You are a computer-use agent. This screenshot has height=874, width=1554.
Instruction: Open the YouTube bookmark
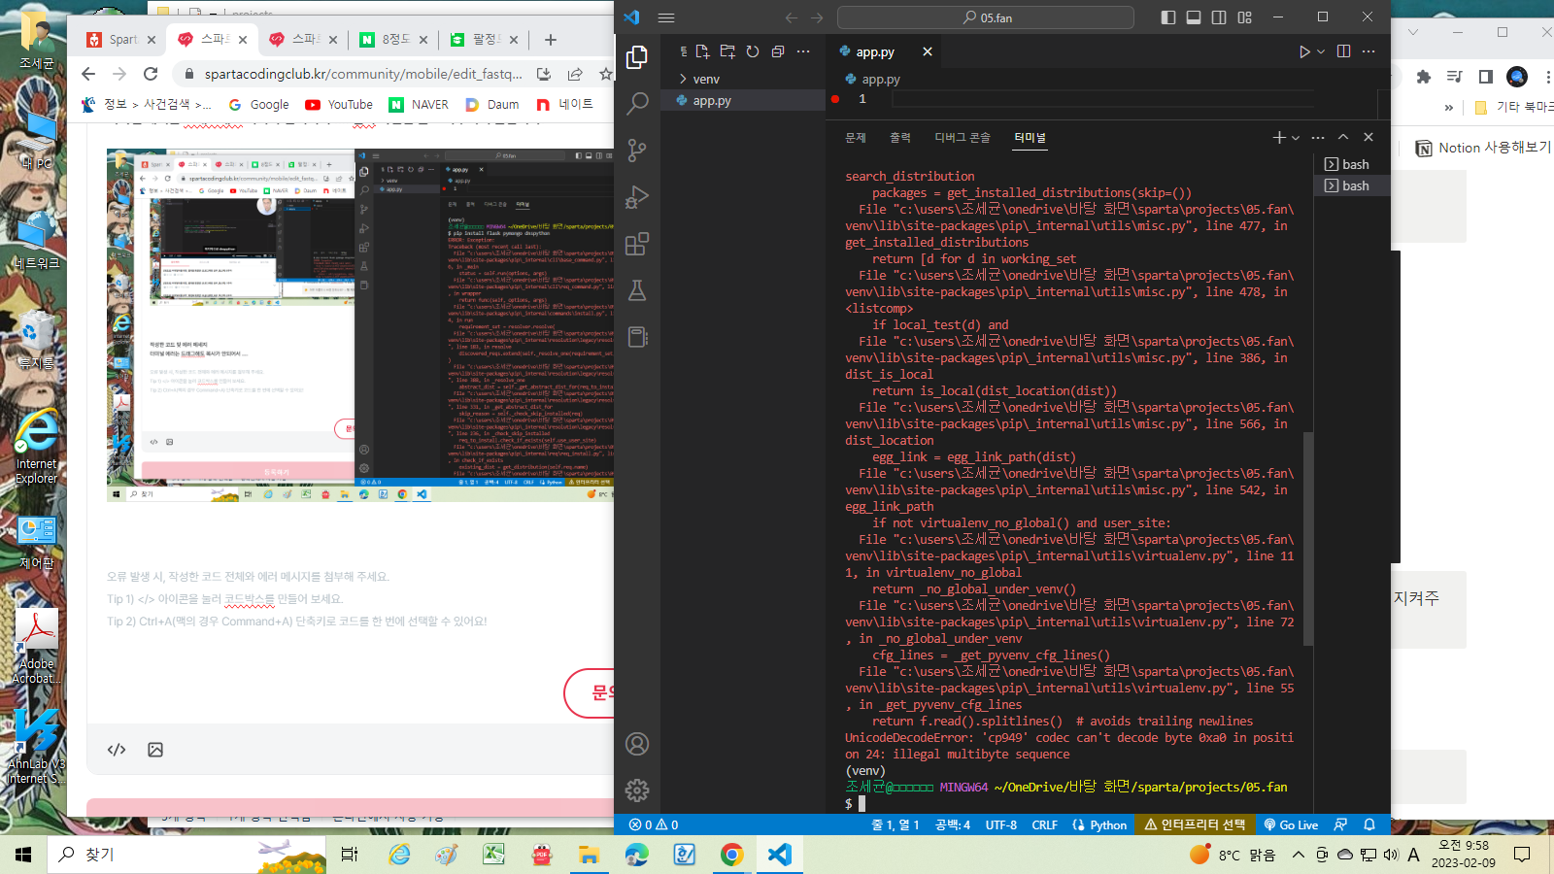click(x=339, y=104)
